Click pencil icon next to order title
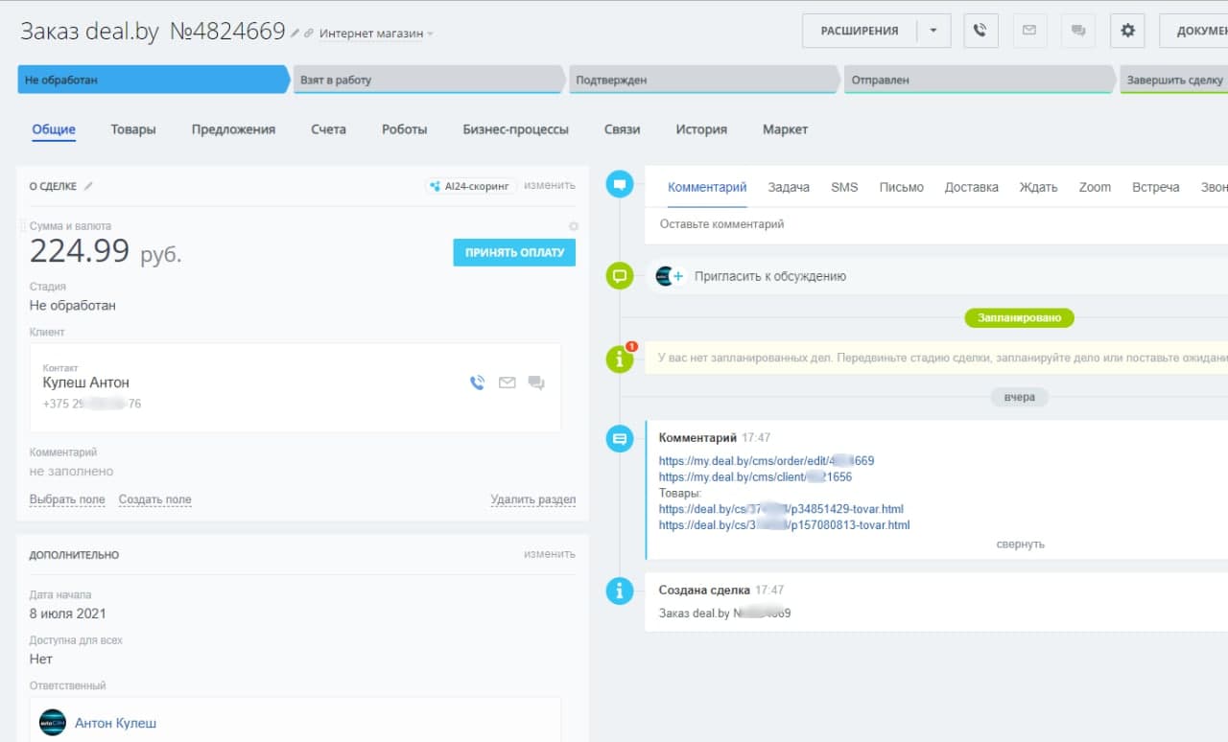 pos(295,34)
